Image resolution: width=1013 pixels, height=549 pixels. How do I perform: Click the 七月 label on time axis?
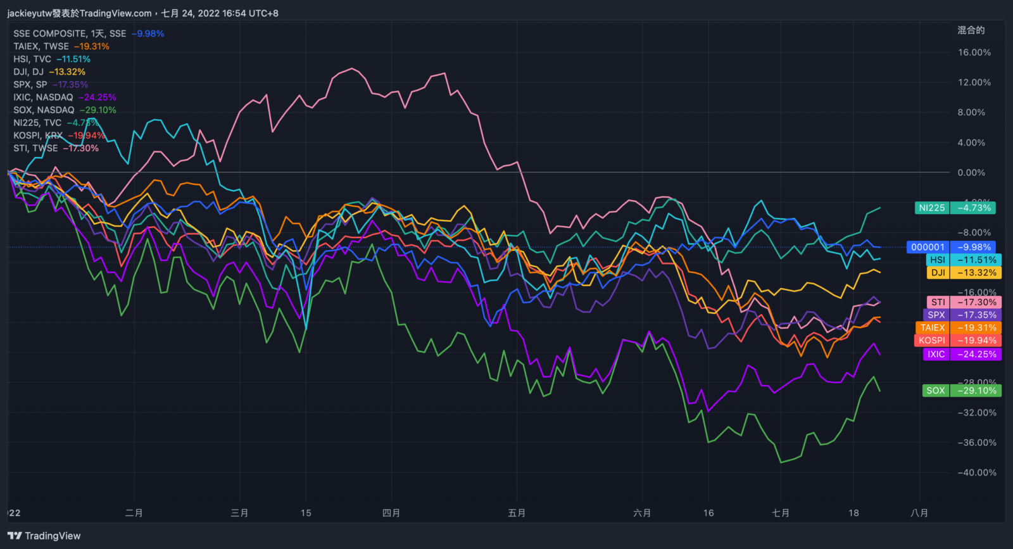(781, 513)
